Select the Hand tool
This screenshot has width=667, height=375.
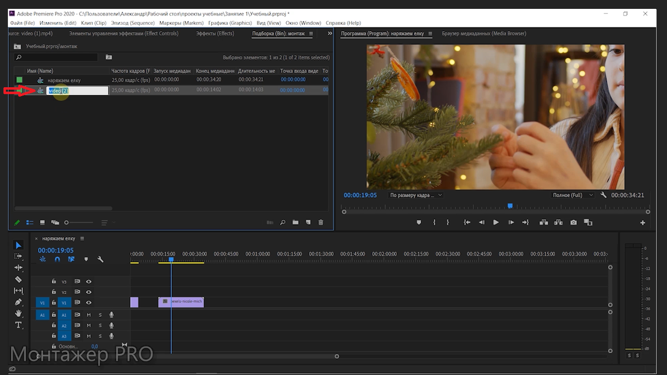18,313
